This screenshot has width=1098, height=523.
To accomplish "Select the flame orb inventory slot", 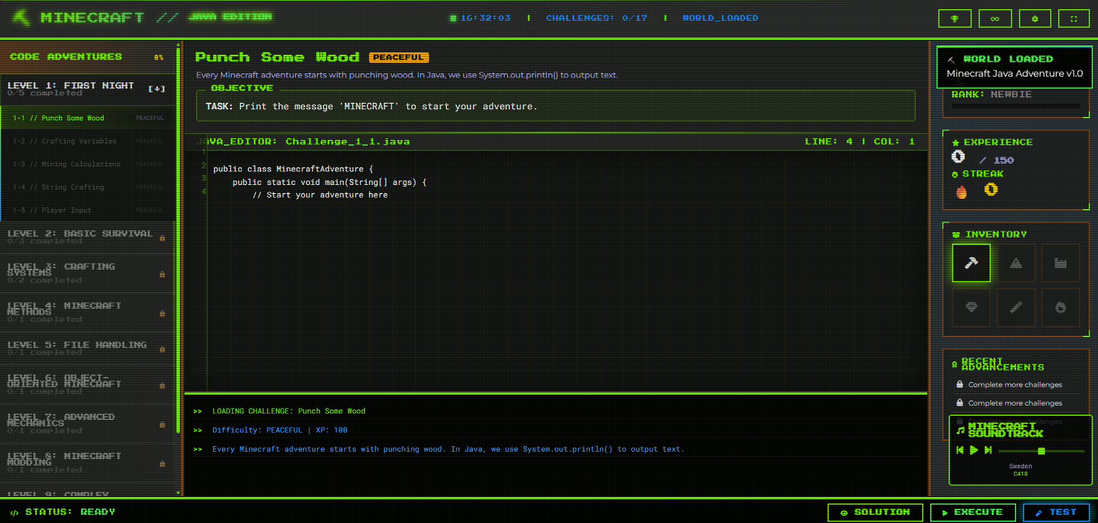I will [x=1061, y=307].
